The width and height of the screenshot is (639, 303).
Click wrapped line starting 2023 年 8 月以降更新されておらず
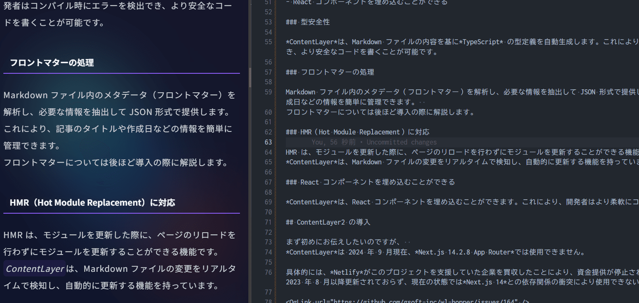(x=462, y=282)
